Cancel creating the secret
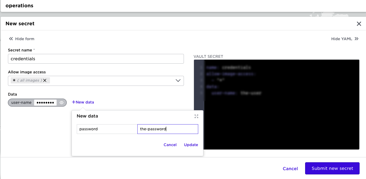This screenshot has width=366, height=179. pyautogui.click(x=290, y=168)
